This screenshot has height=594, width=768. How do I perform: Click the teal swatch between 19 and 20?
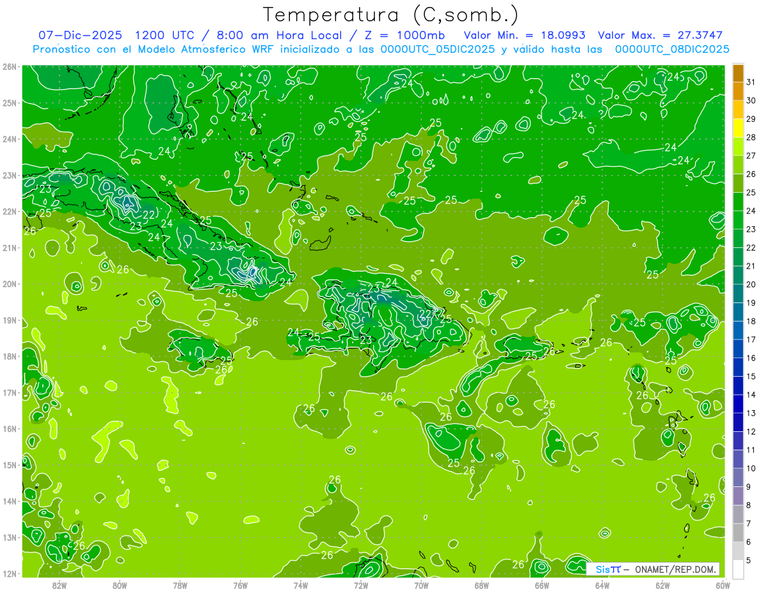click(x=738, y=293)
